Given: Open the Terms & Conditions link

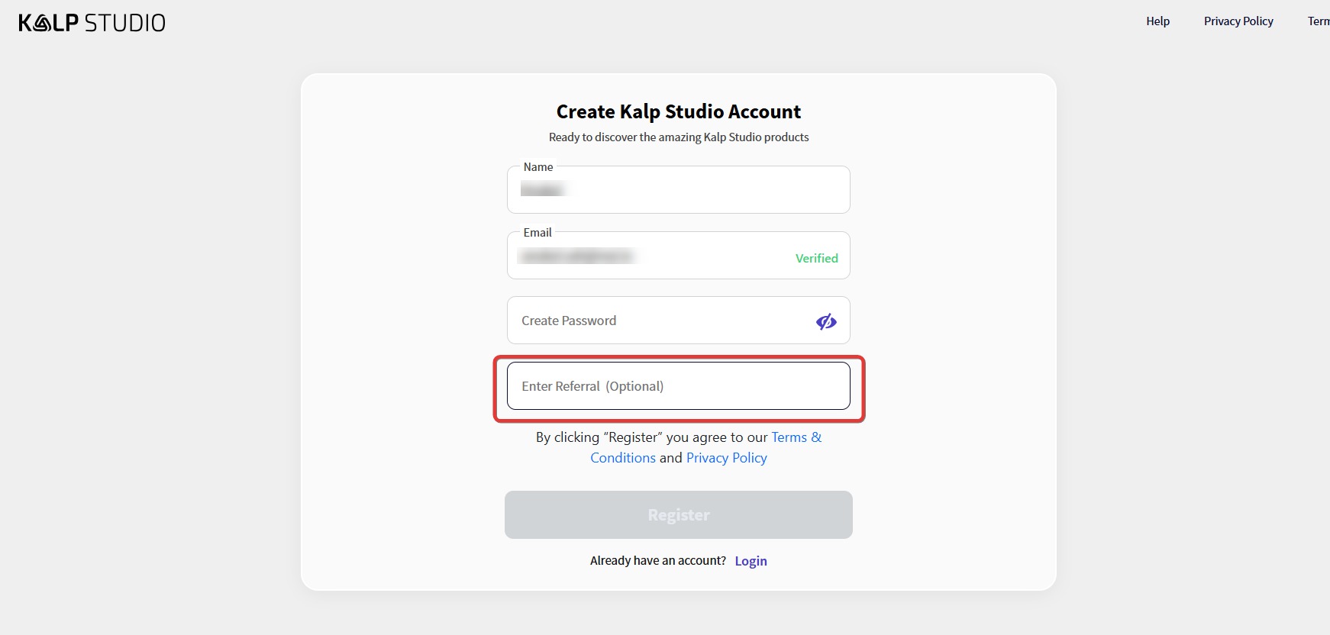Looking at the screenshot, I should click(796, 437).
